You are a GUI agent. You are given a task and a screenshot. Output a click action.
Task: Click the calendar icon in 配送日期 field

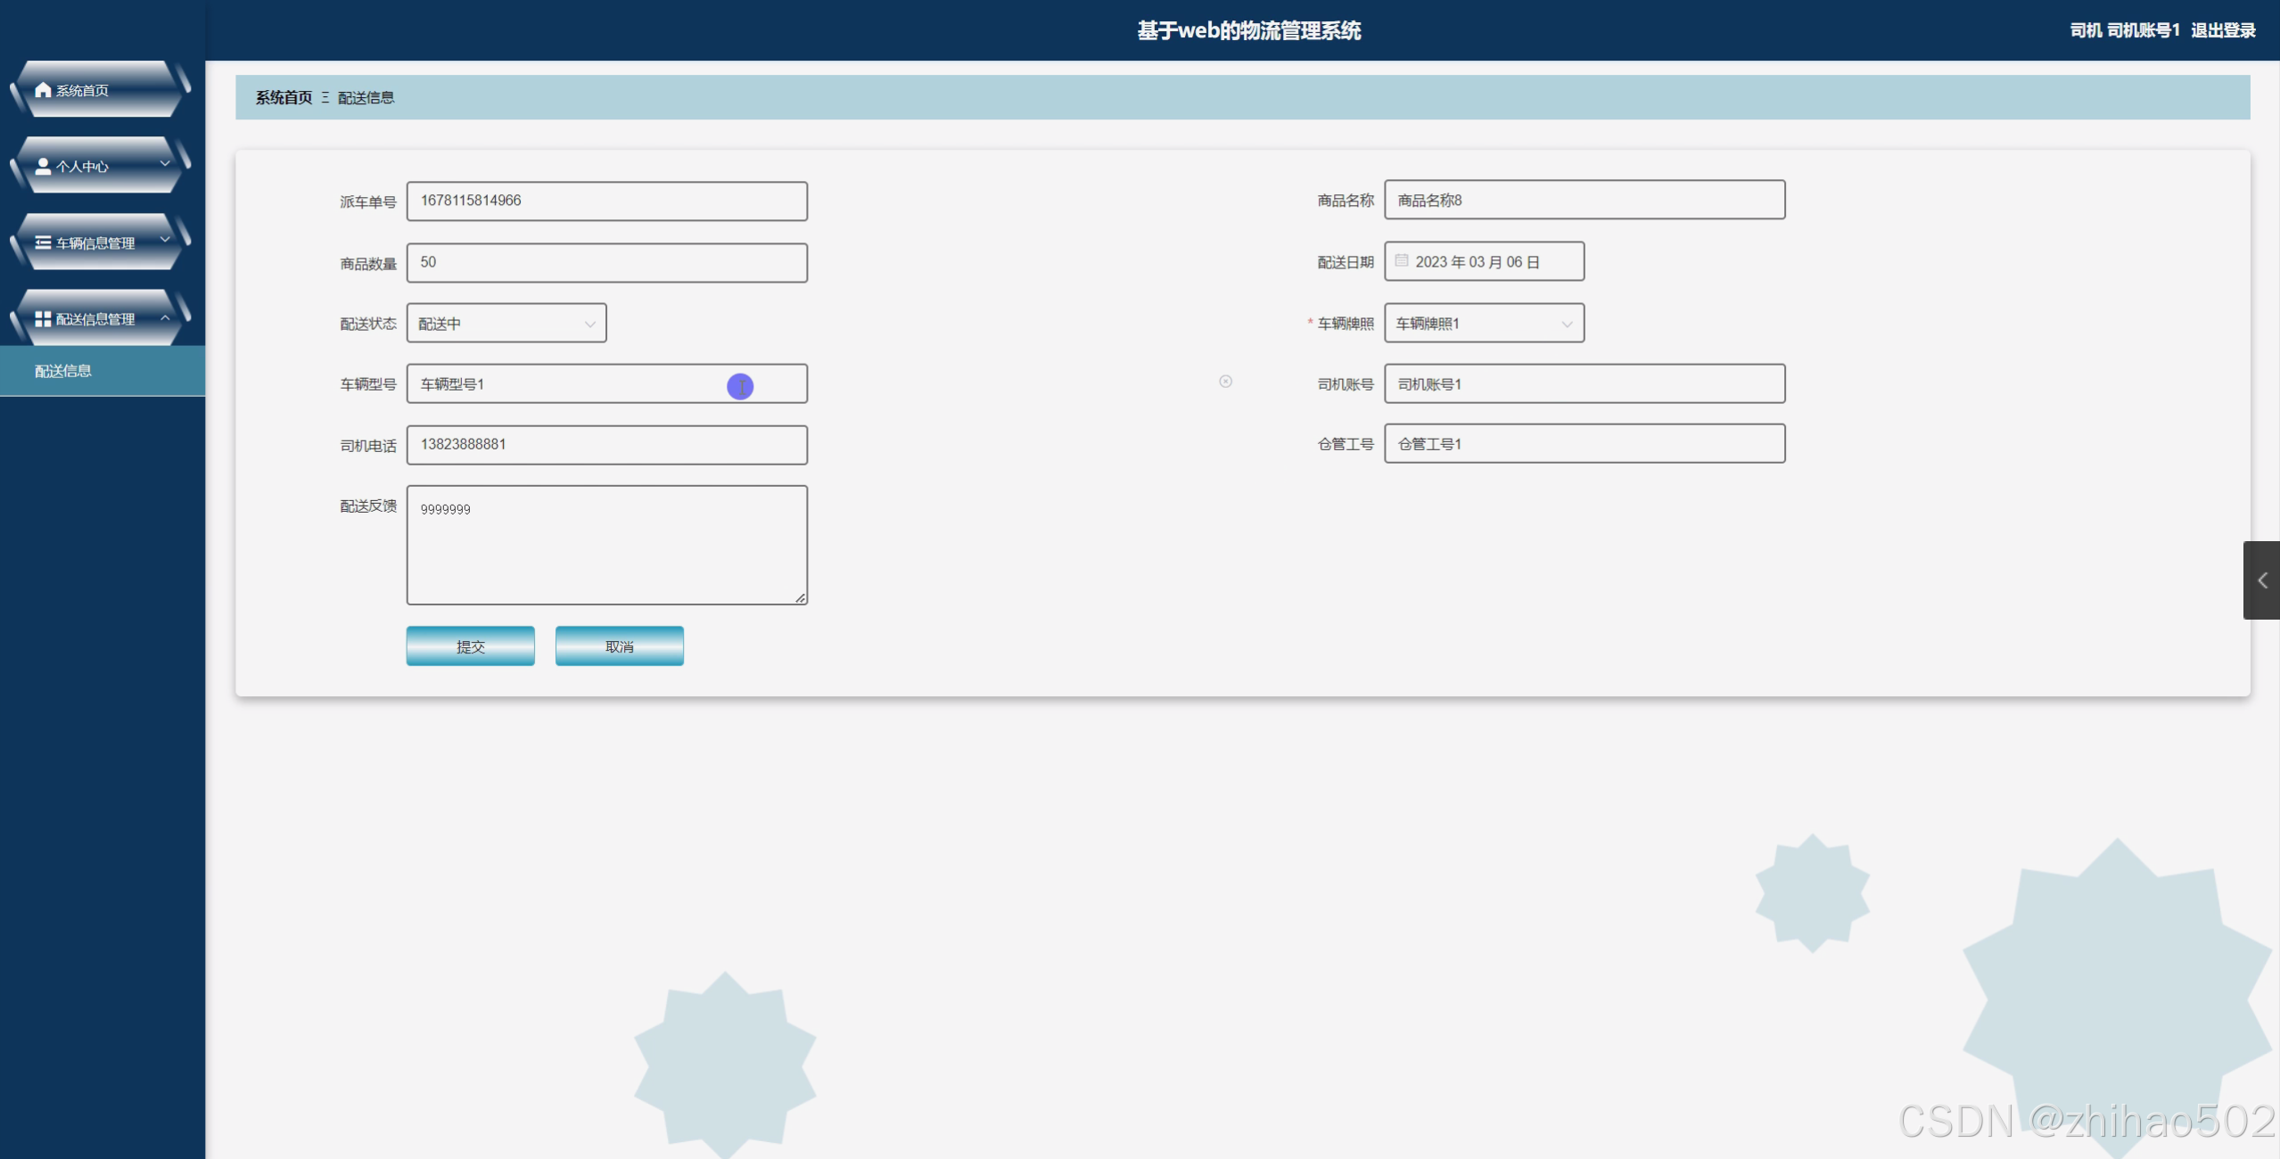(x=1402, y=261)
